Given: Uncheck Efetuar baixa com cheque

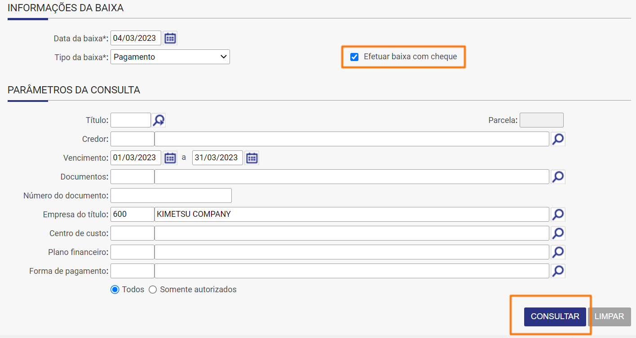Looking at the screenshot, I should (x=354, y=57).
